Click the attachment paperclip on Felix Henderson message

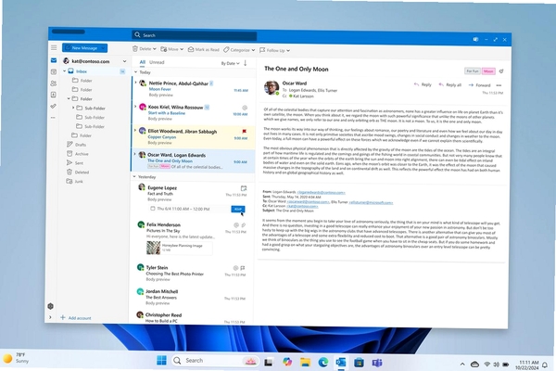coord(244,225)
